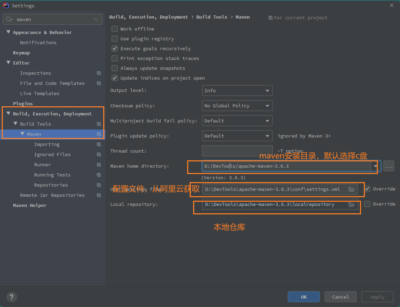
Task: Click project-level icon on Maven row
Action: [x=99, y=134]
